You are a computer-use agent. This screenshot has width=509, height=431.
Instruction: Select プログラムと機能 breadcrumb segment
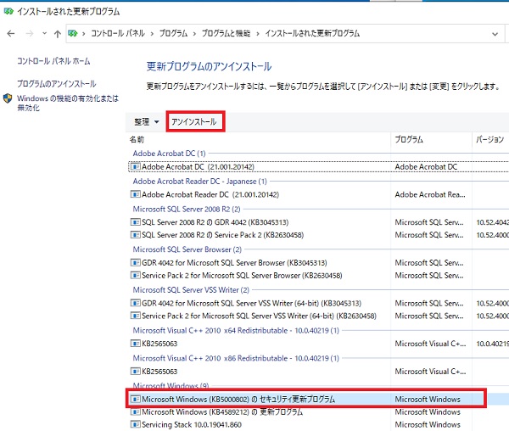pos(226,33)
